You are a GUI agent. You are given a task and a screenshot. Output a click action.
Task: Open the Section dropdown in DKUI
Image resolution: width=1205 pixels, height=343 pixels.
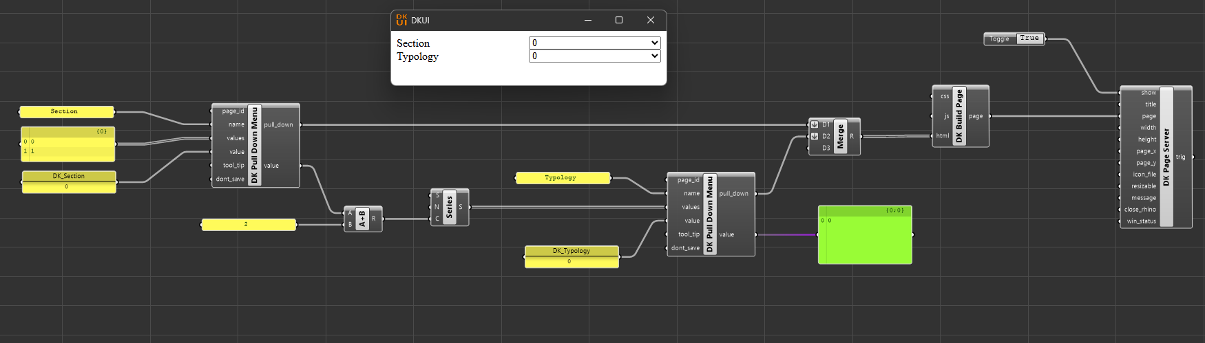pyautogui.click(x=595, y=43)
